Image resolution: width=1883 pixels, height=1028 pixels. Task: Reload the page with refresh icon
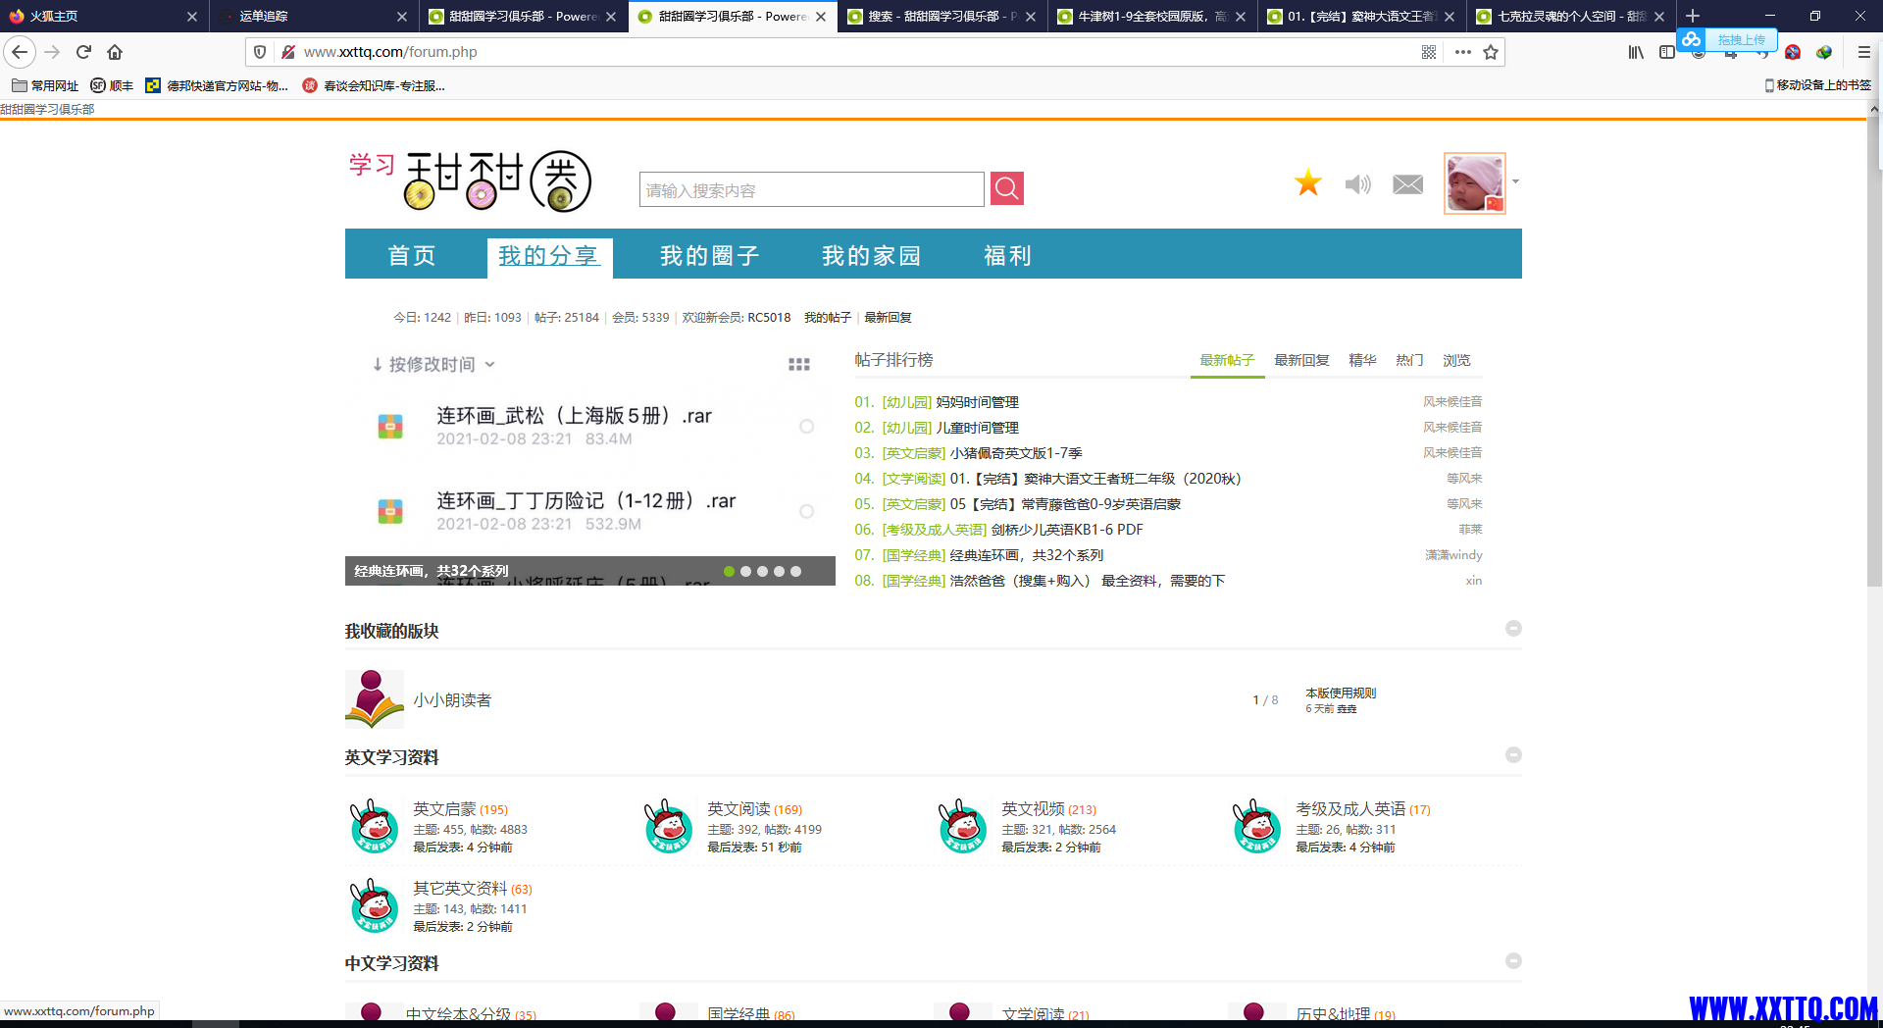click(x=83, y=52)
